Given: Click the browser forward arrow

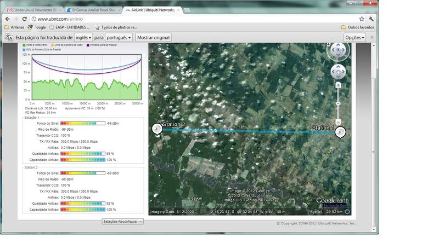Looking at the screenshot, I should tap(16, 19).
